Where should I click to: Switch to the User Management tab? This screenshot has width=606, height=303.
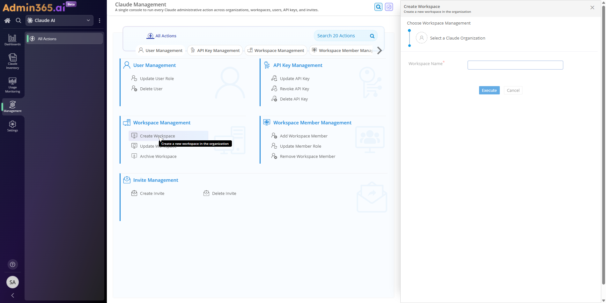tap(160, 50)
